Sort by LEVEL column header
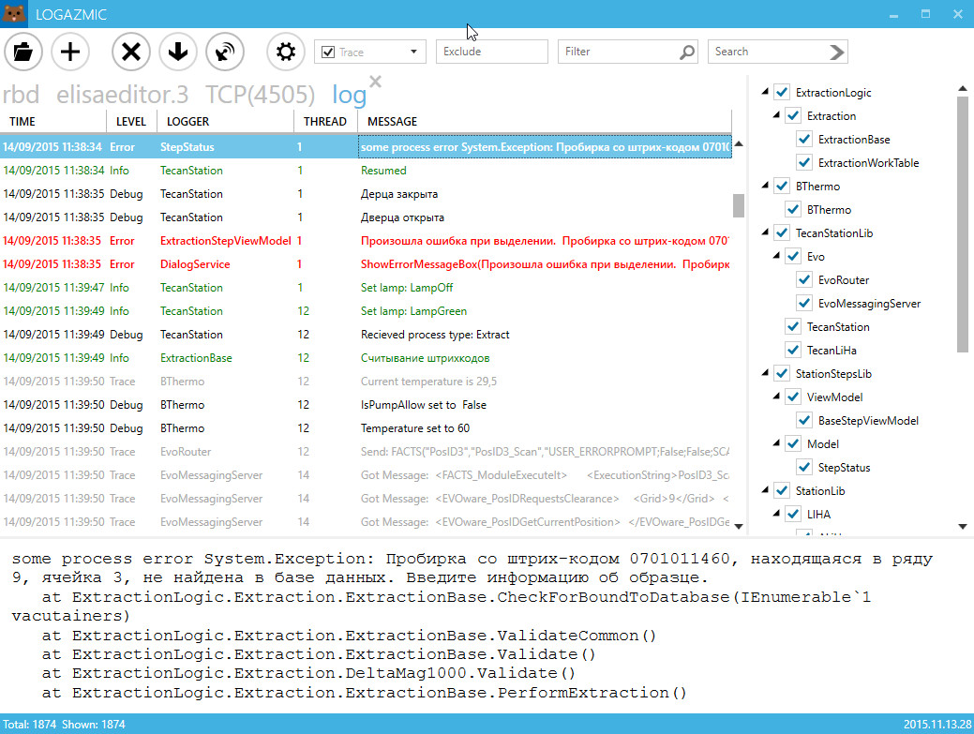This screenshot has height=734, width=974. tap(131, 122)
